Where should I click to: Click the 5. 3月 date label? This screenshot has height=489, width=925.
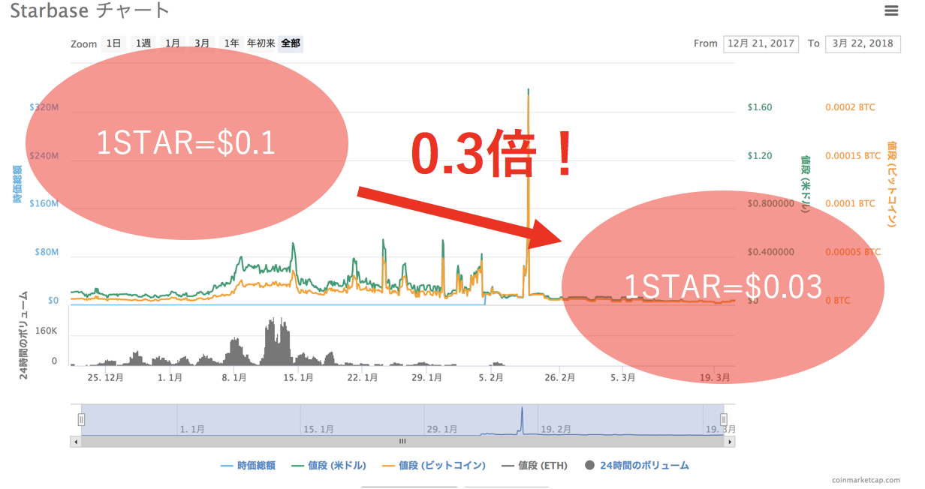(x=622, y=378)
